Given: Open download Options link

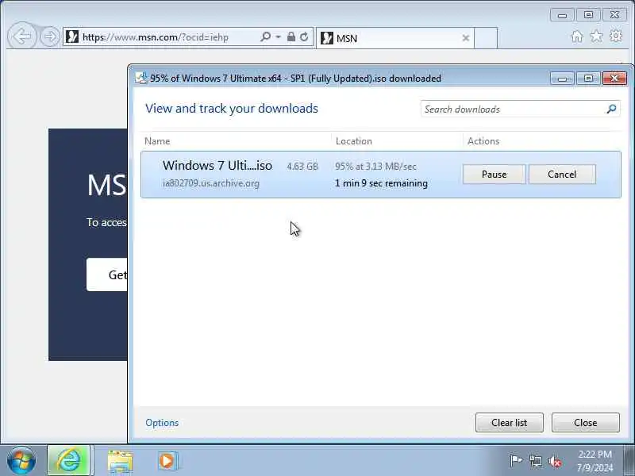Looking at the screenshot, I should click(162, 423).
